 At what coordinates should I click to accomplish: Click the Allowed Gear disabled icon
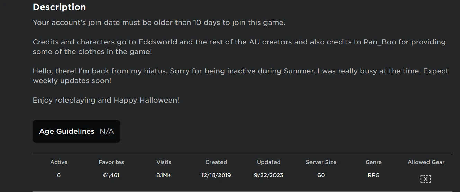(425, 179)
